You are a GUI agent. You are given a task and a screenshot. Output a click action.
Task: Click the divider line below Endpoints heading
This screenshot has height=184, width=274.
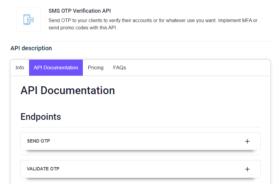[x=141, y=127]
